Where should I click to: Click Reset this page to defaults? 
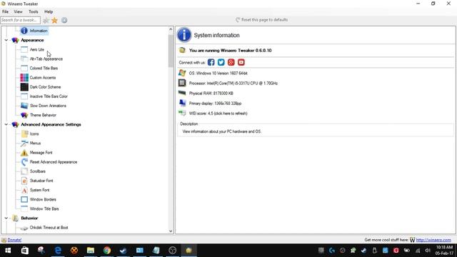(x=262, y=20)
